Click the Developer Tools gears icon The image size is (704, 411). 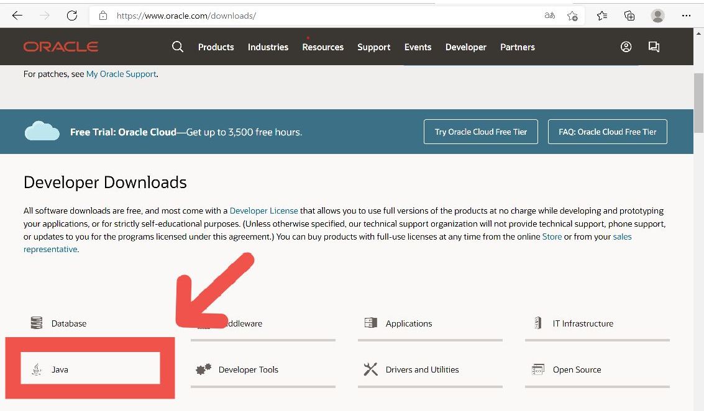(203, 369)
